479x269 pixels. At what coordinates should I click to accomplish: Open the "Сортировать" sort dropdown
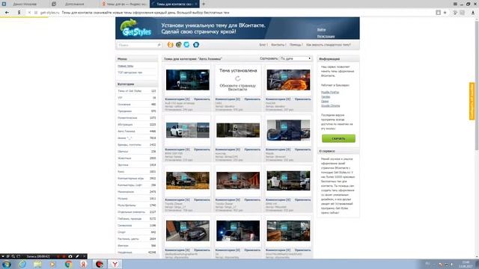click(296, 58)
